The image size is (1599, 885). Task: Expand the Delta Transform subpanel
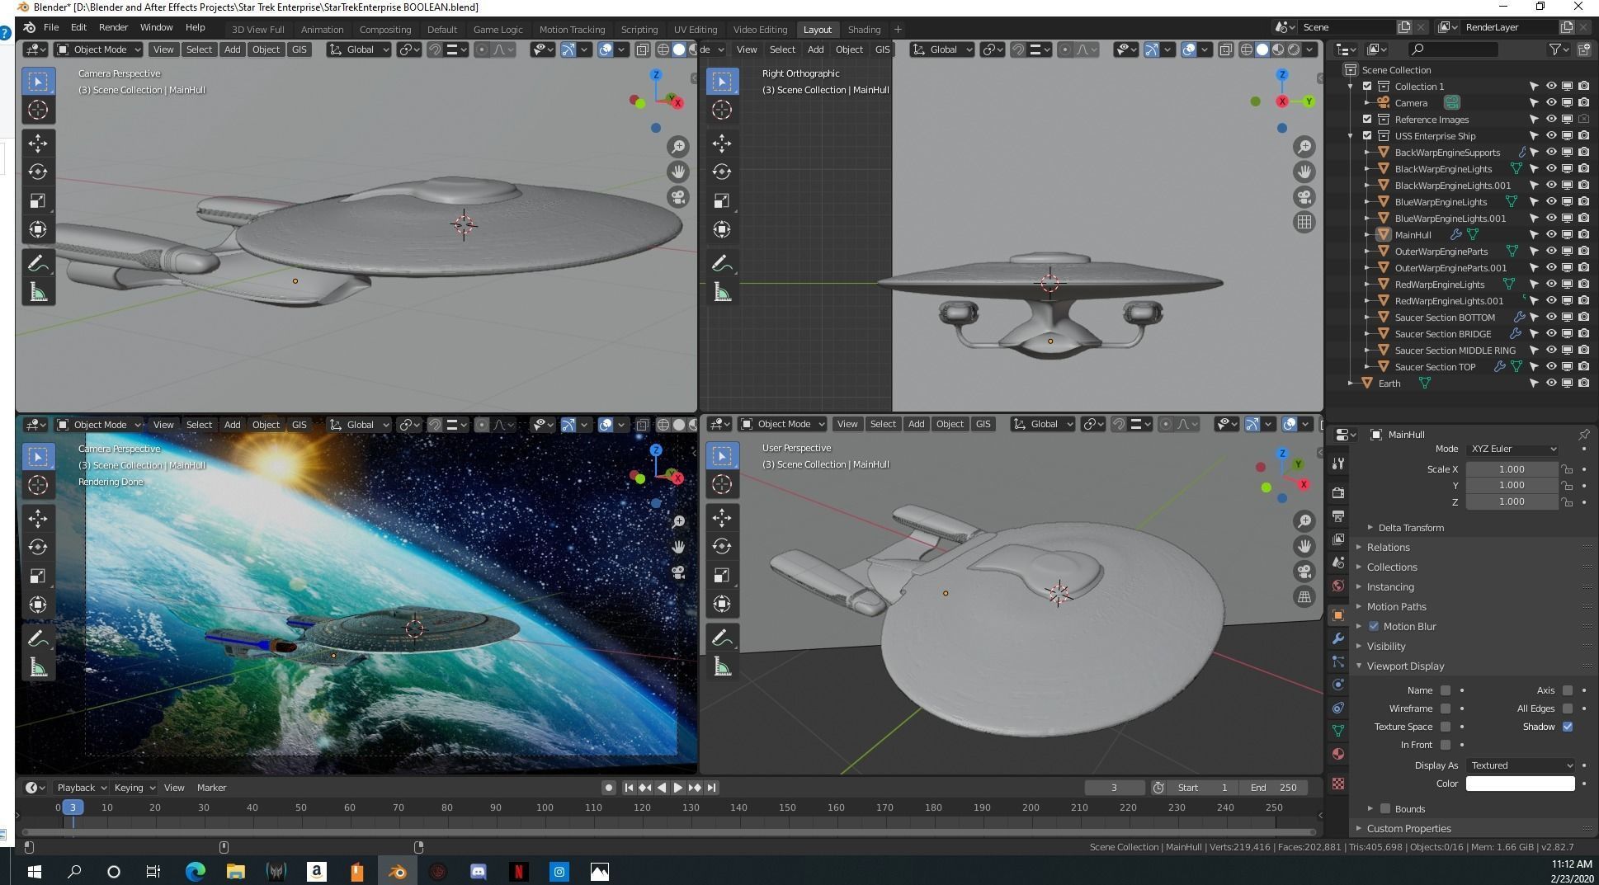click(x=1410, y=528)
